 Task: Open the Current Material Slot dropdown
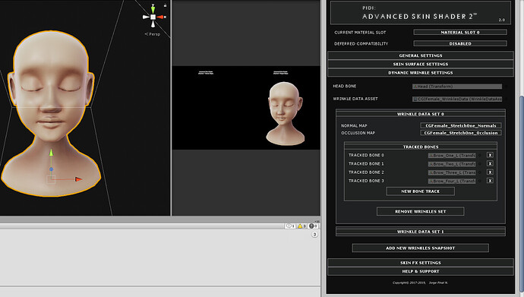[460, 33]
